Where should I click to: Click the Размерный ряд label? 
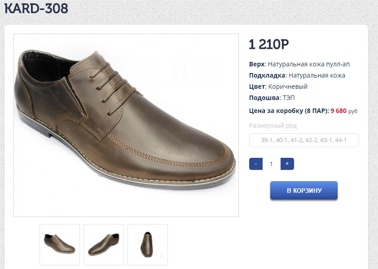coord(273,126)
